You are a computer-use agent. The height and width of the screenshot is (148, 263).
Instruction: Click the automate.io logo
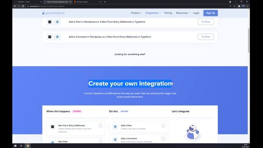(x=53, y=13)
